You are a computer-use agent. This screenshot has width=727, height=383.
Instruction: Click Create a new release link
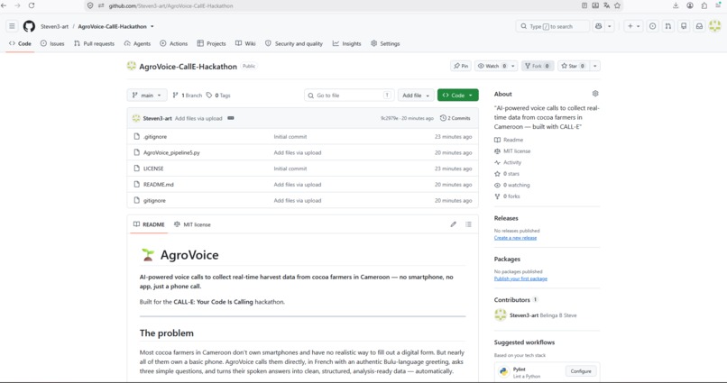pyautogui.click(x=515, y=238)
